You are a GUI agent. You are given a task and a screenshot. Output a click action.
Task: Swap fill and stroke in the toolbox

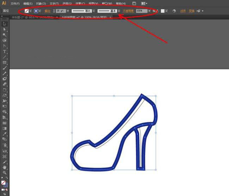[x=7, y=178]
